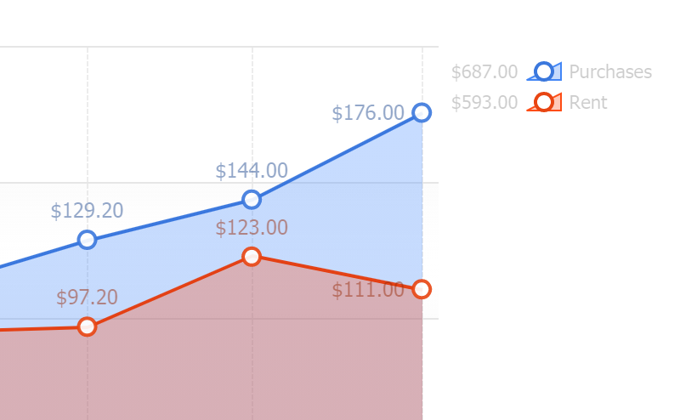Select the Purchases data point at $144.00

click(x=252, y=200)
